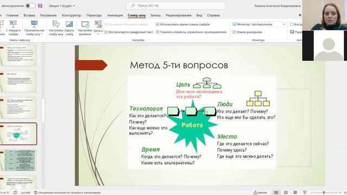Click slide panel scroll up arrow
The height and width of the screenshot is (195, 347).
click(43, 45)
